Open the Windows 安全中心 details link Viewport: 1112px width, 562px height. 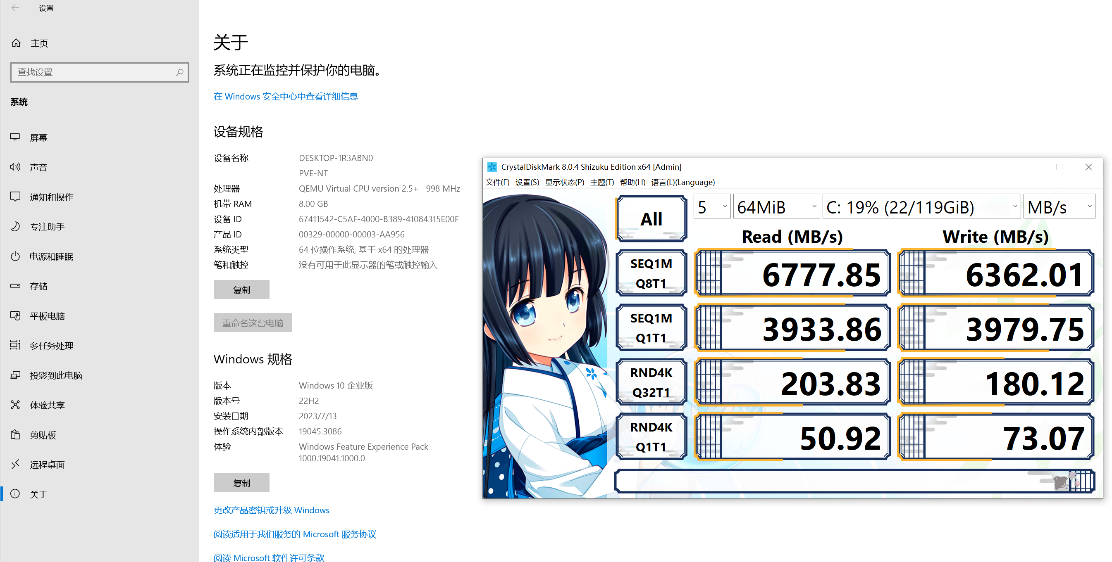[285, 96]
